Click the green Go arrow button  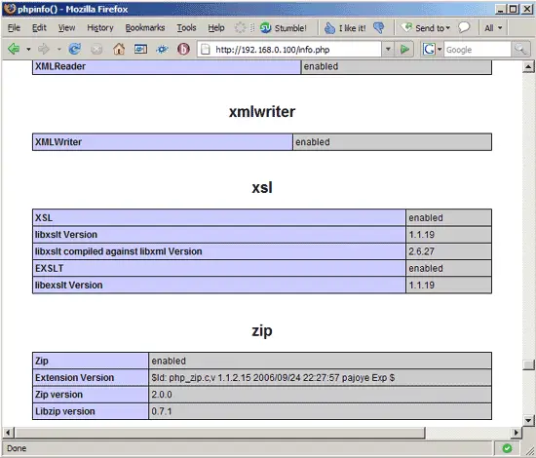pyautogui.click(x=404, y=50)
